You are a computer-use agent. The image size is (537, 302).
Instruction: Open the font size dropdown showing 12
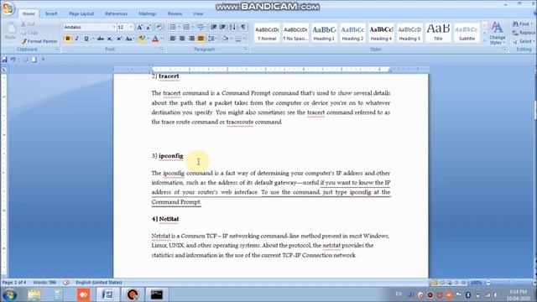pyautogui.click(x=131, y=27)
